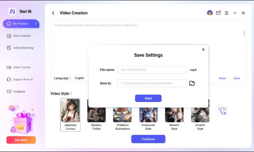Open the hamburger menu icon

(x=226, y=13)
